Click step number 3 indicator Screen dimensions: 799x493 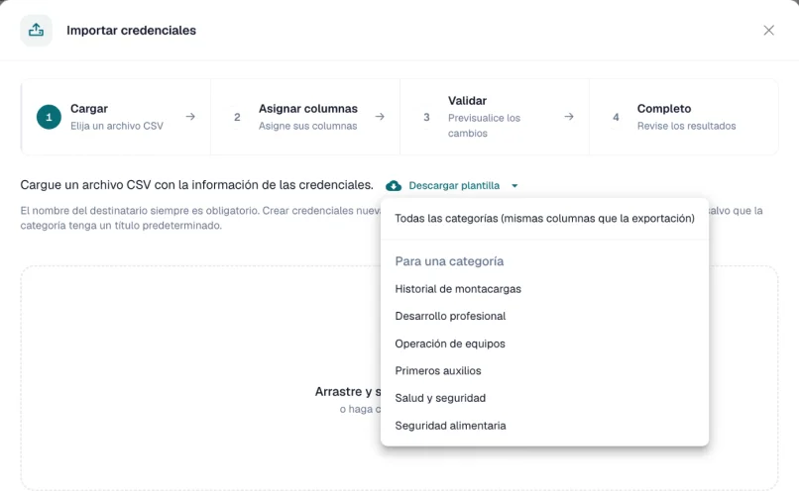point(426,117)
